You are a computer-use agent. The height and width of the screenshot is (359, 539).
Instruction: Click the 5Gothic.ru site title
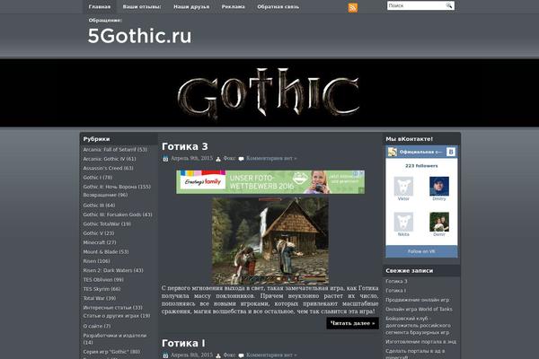point(139,36)
